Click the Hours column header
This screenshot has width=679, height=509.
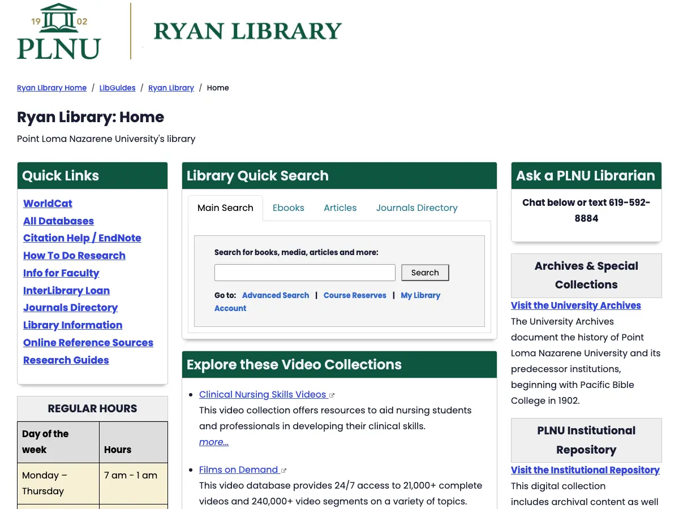click(x=134, y=442)
